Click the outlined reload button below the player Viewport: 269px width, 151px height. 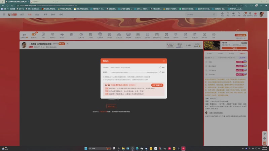[x=111, y=106]
